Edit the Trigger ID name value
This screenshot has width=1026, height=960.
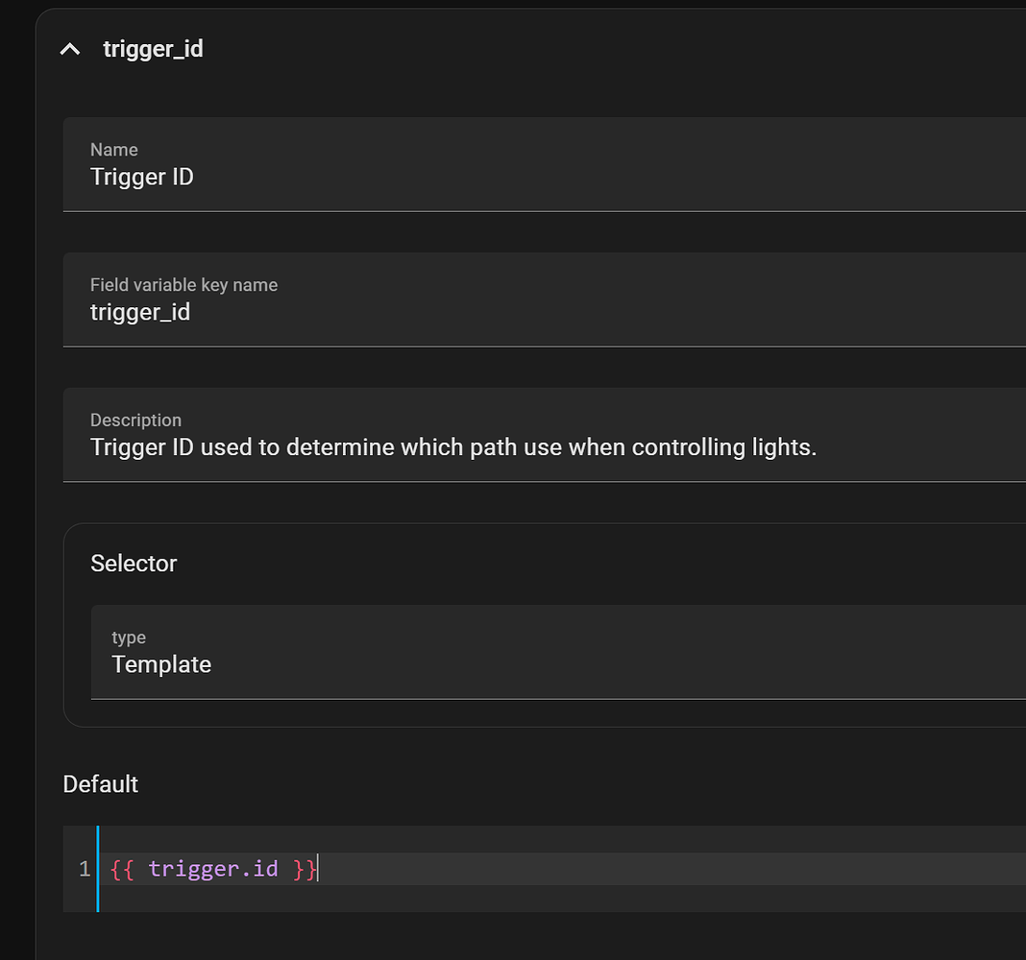click(x=142, y=177)
